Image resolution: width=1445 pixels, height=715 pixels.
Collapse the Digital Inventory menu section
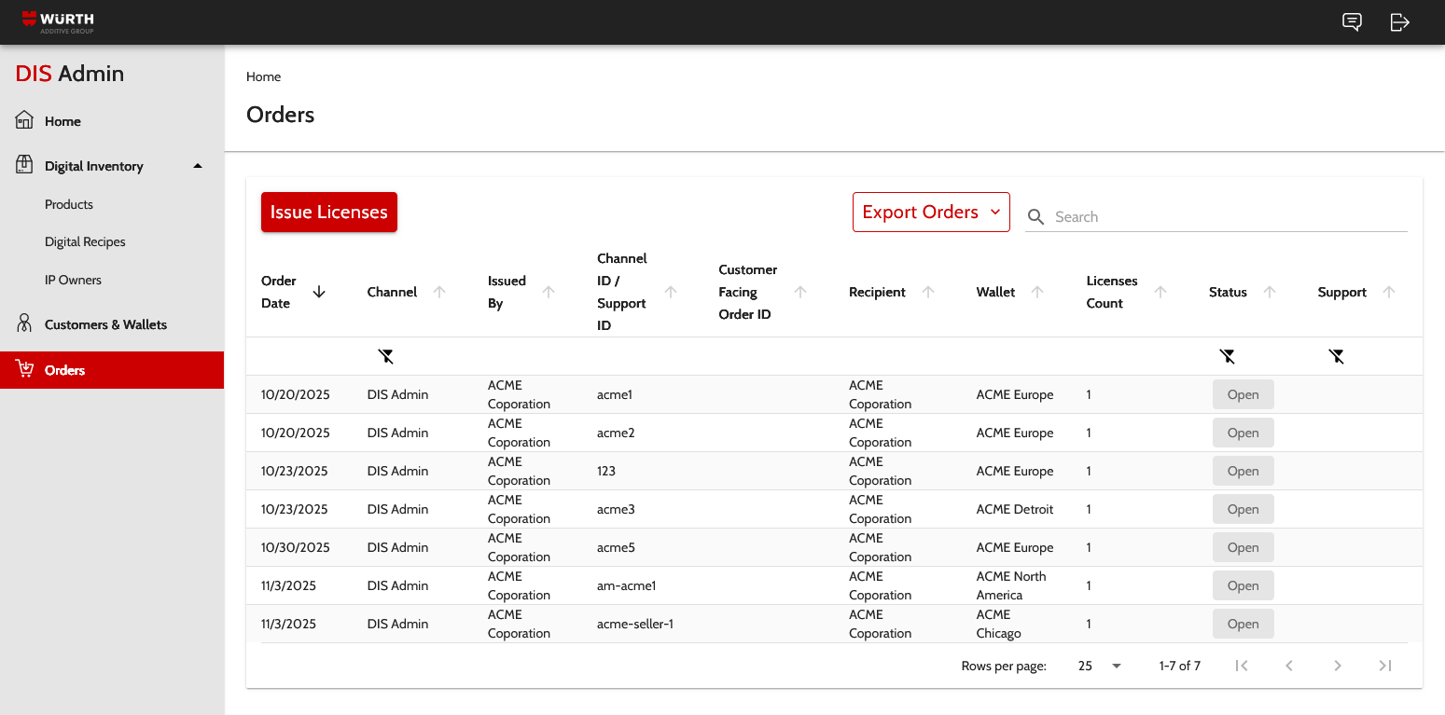pos(197,166)
